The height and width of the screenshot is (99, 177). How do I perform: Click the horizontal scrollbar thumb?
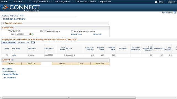tap(69, 98)
